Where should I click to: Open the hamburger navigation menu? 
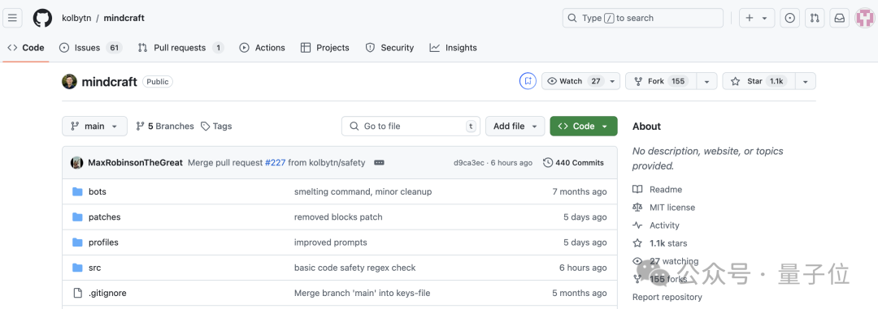[x=12, y=18]
